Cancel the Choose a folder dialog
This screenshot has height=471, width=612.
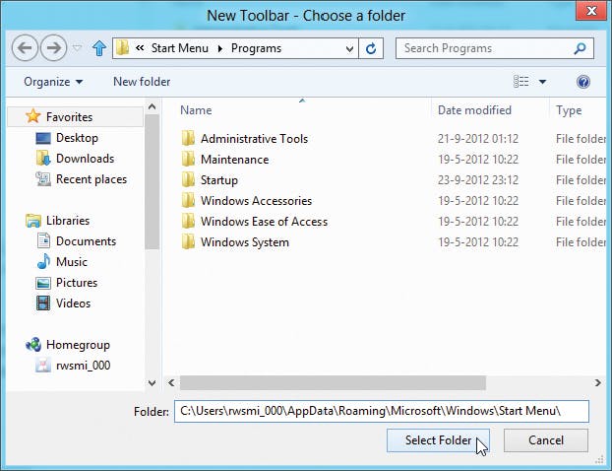pos(546,440)
